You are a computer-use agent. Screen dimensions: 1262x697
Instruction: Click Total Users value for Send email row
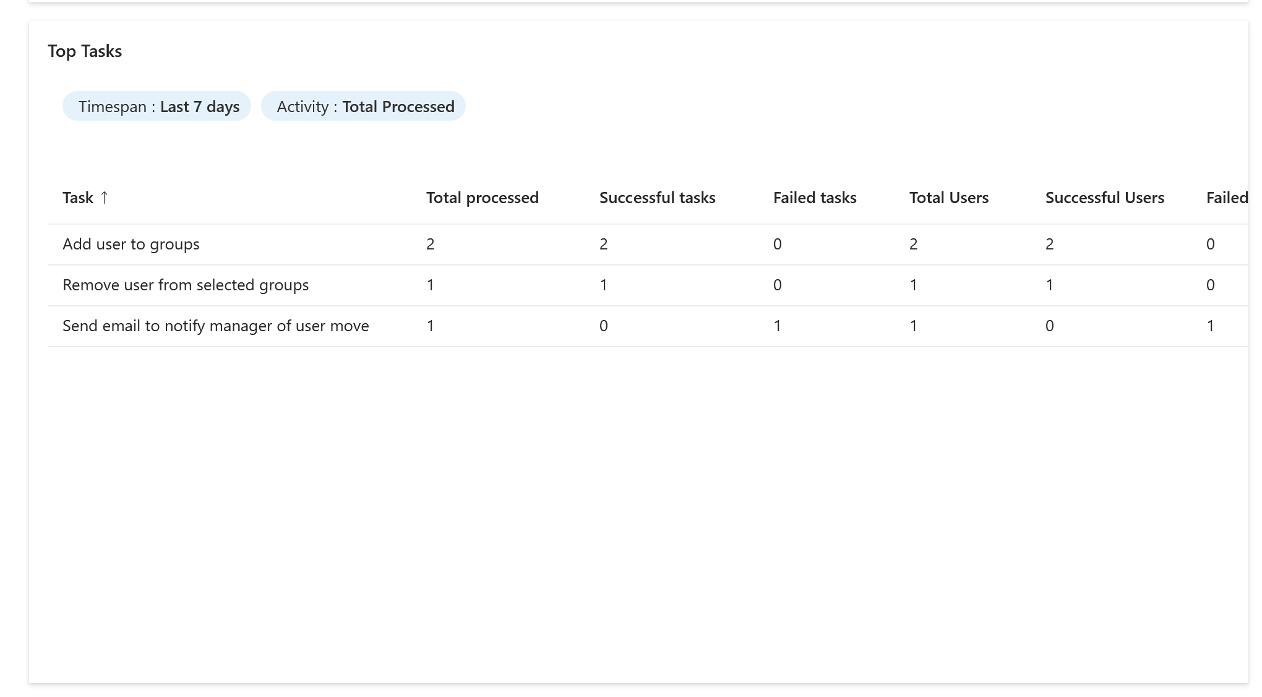914,326
